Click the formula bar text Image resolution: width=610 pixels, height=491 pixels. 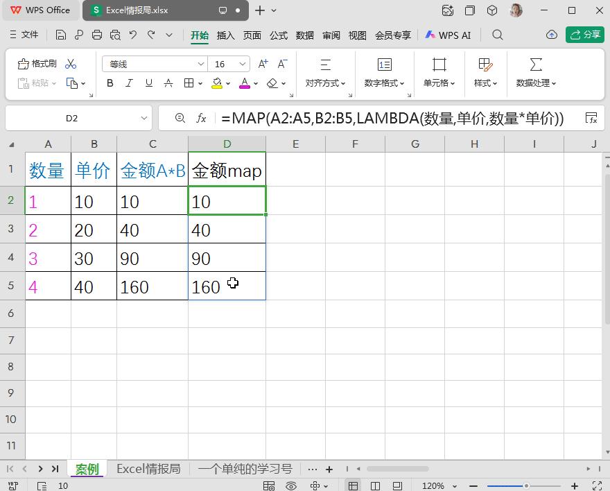click(392, 118)
